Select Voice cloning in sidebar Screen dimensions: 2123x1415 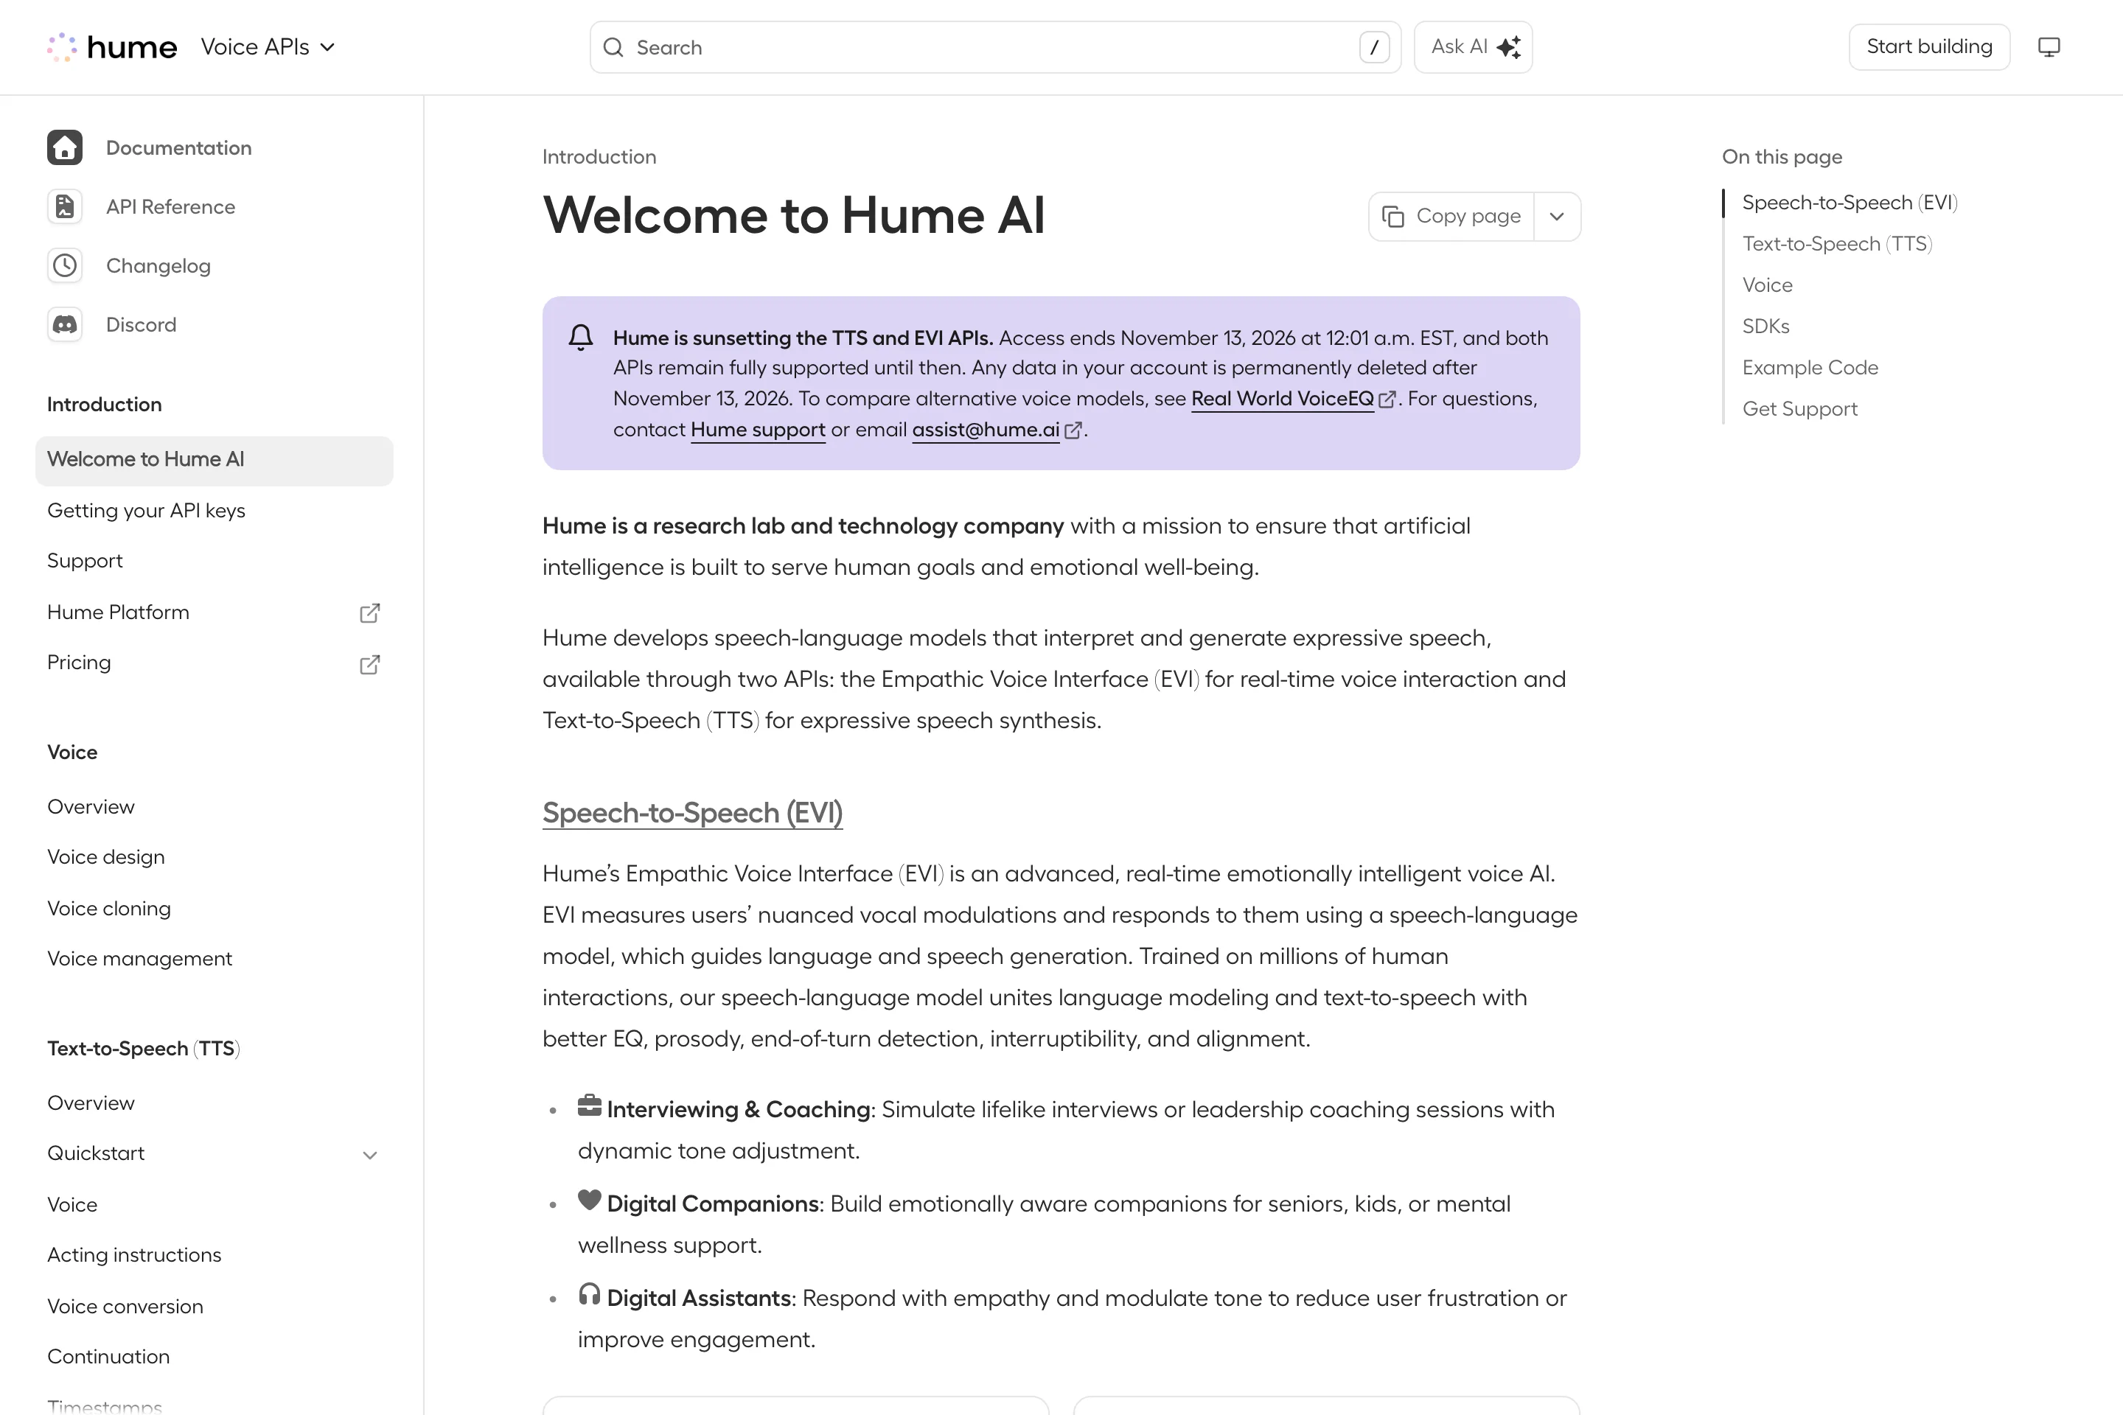click(214, 909)
